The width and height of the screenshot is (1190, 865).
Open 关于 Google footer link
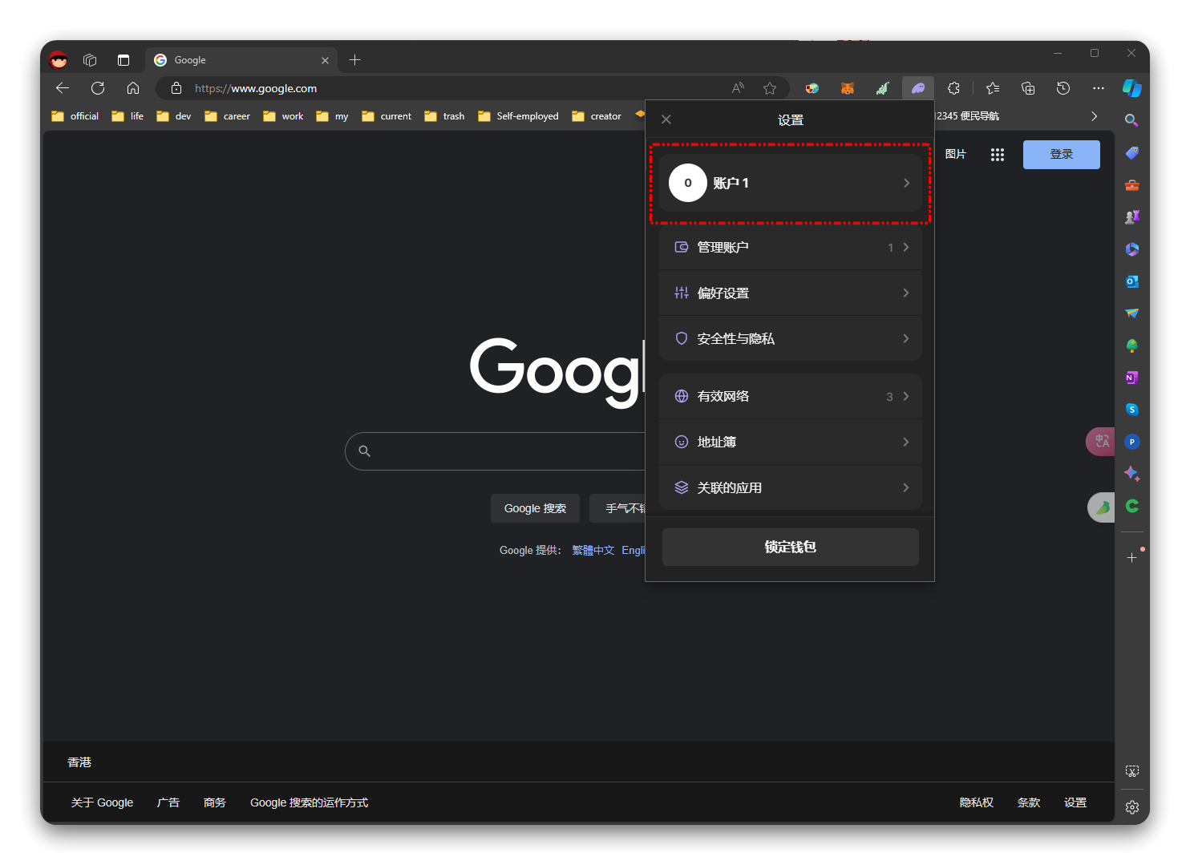pos(102,802)
